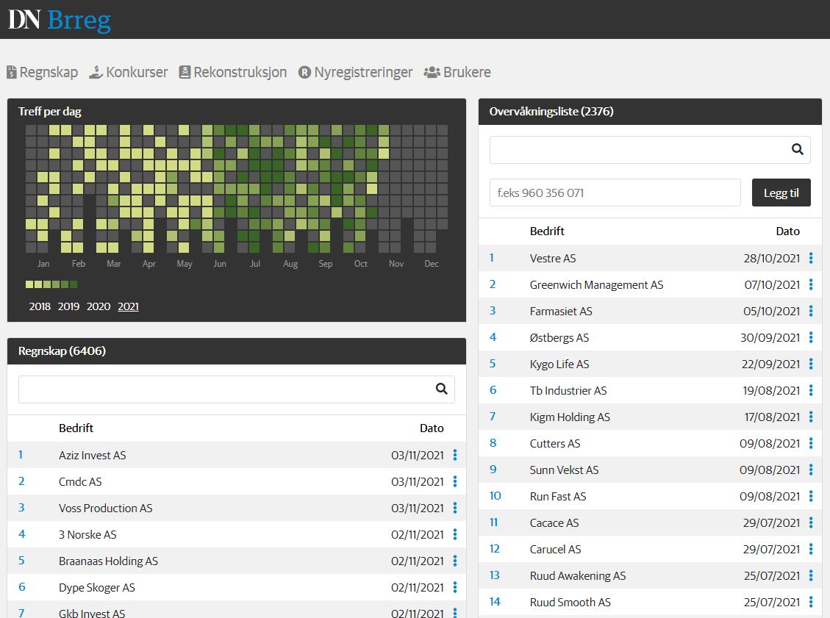Switch heatmap to year 2020
830x618 pixels.
pos(98,306)
